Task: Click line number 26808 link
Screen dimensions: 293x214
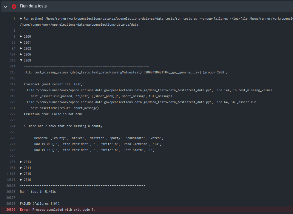Action: [x=11, y=204]
